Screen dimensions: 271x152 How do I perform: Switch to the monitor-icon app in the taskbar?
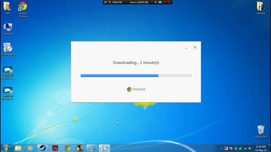tap(92, 148)
